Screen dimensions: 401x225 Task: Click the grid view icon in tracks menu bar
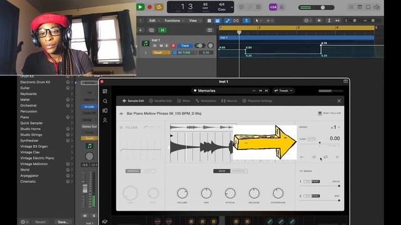click(x=209, y=21)
